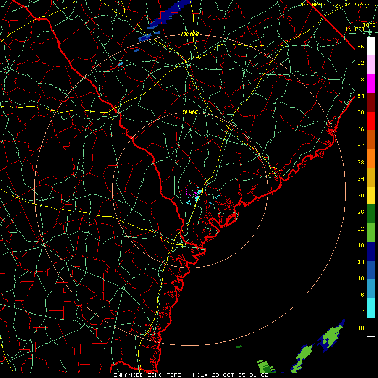Click the gold legend swatch

pyautogui.click(x=371, y=178)
